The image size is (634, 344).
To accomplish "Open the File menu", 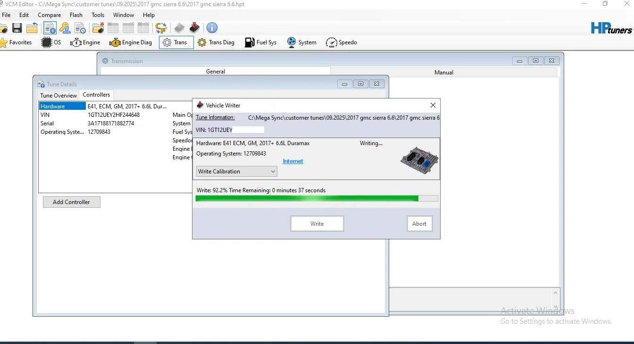I will tap(6, 15).
